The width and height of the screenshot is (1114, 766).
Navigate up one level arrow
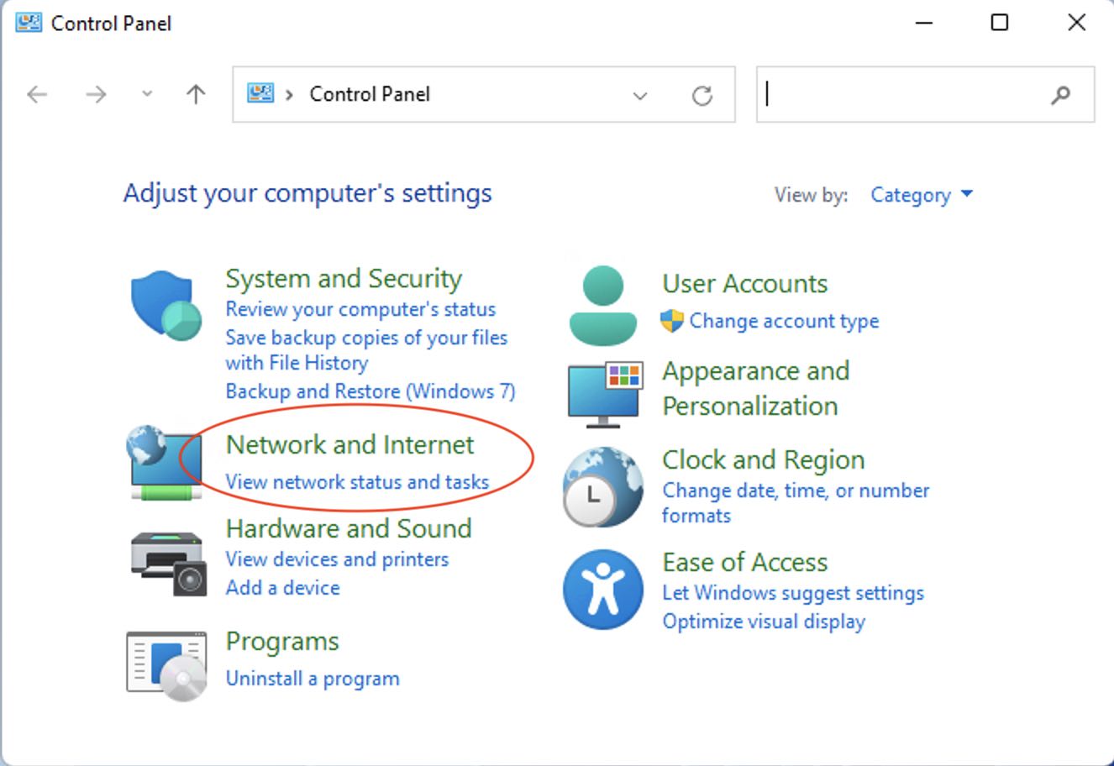tap(196, 95)
